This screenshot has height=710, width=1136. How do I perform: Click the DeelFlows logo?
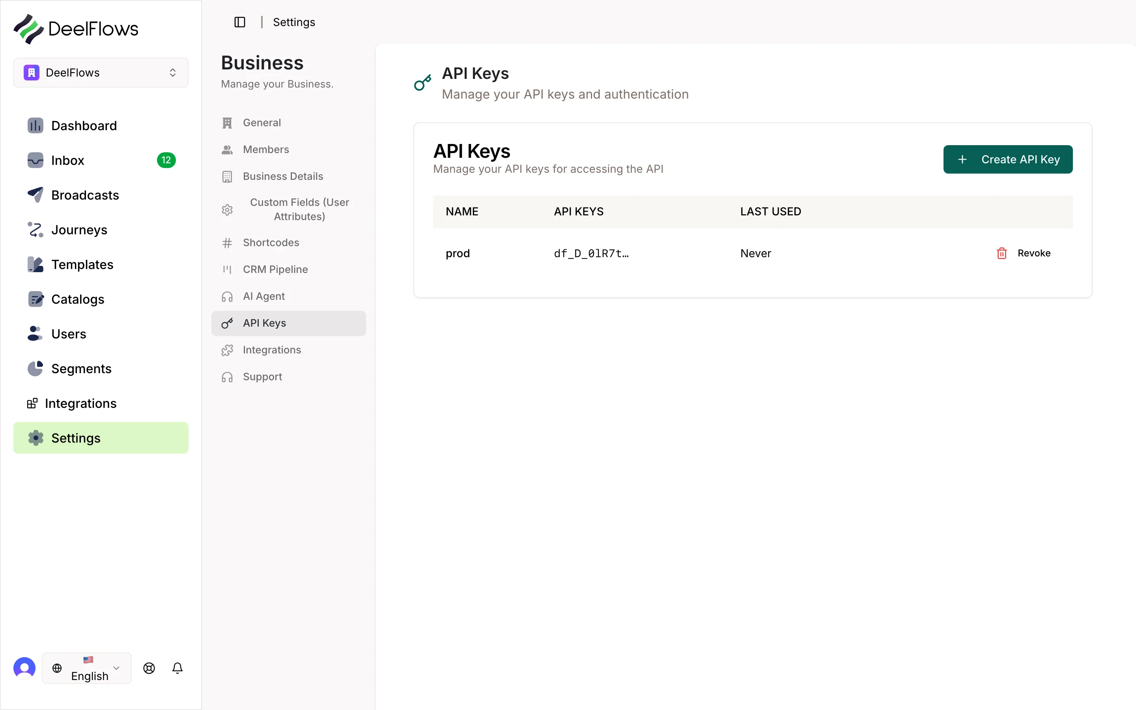76,29
